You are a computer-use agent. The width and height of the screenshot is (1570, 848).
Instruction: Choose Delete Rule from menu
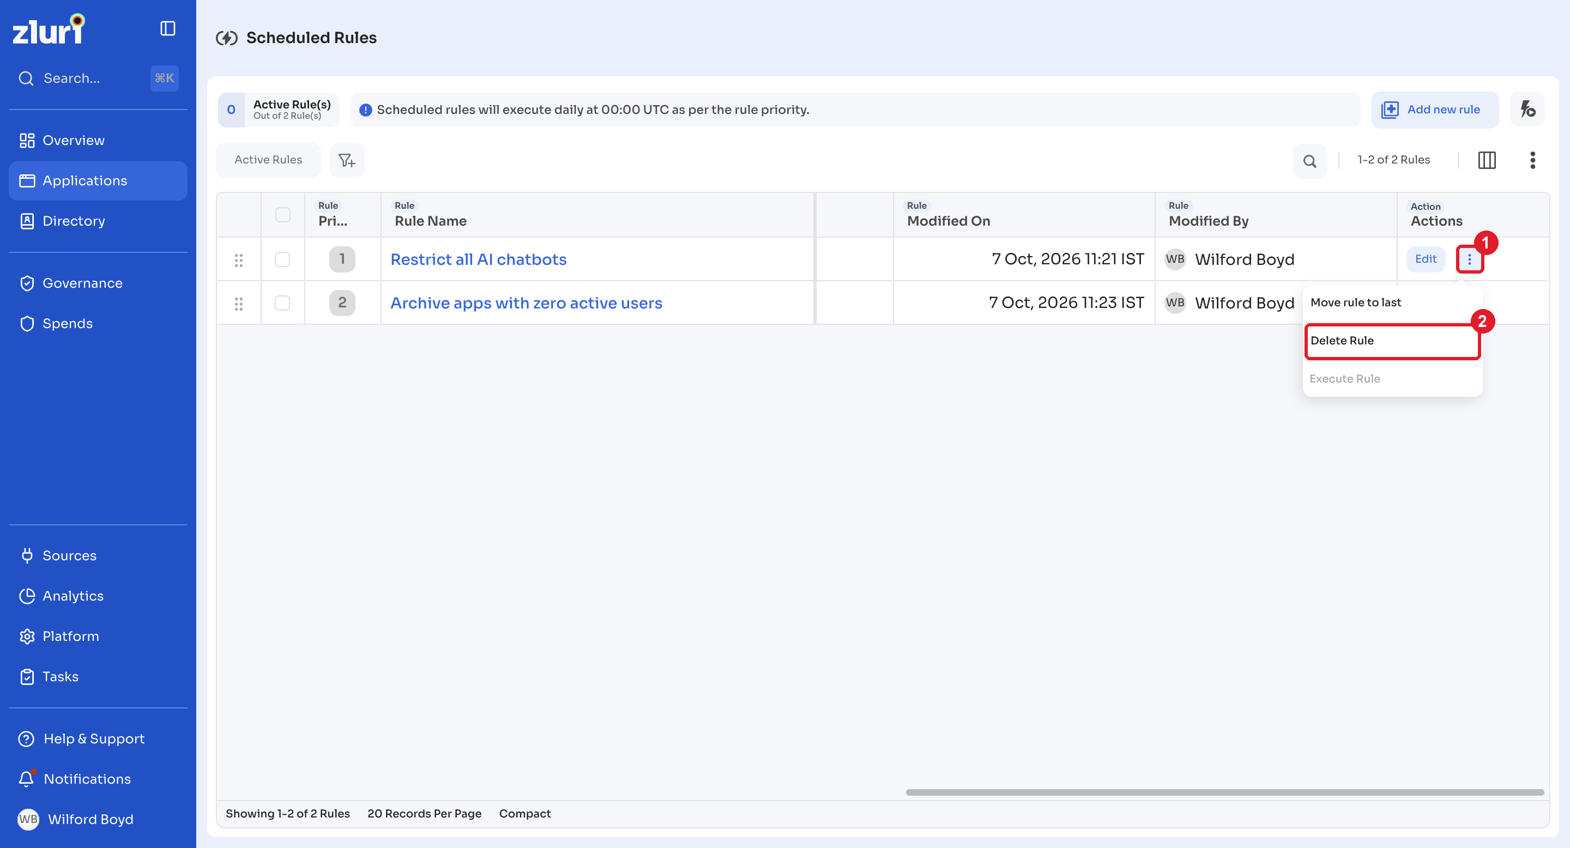1392,341
